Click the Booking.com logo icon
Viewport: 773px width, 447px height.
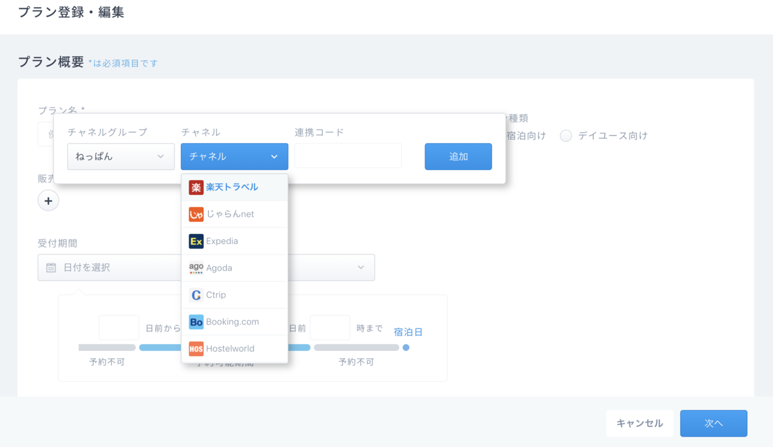(196, 322)
